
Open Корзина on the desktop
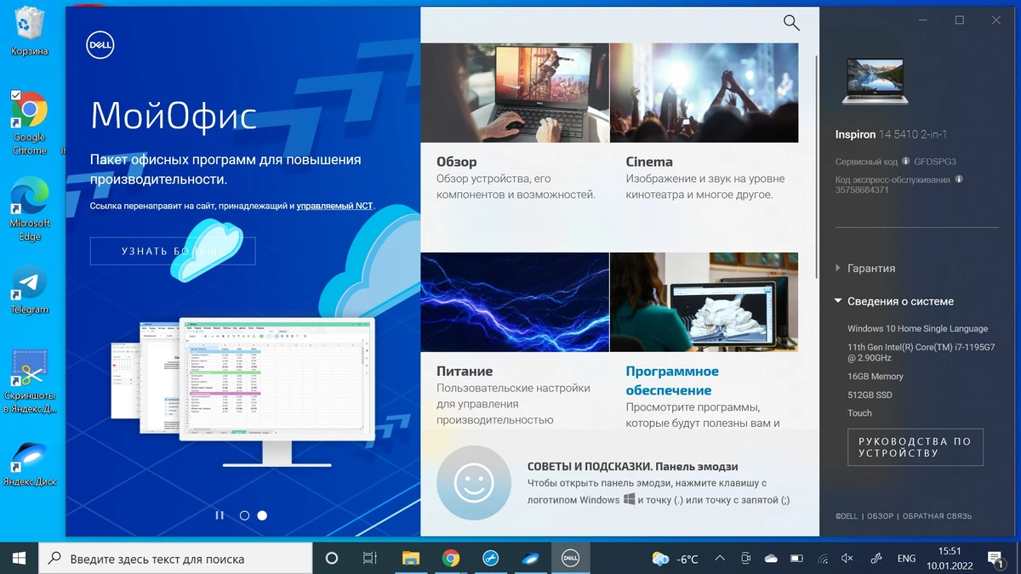30,31
